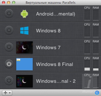Screen dimensions: 101x96
Task: Select the Windows 8 Final name text
Action: click(55, 64)
